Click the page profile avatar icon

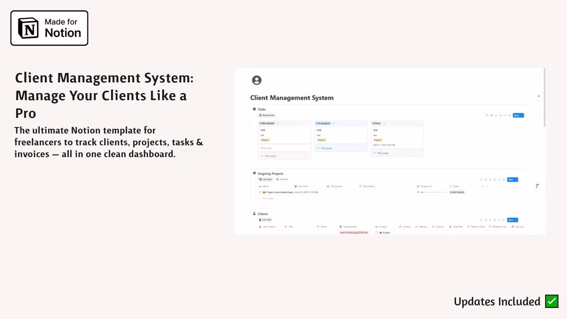257,80
